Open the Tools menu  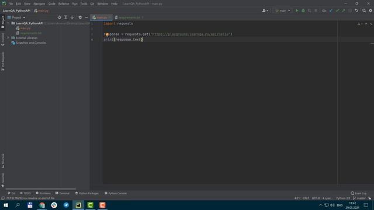click(x=84, y=3)
